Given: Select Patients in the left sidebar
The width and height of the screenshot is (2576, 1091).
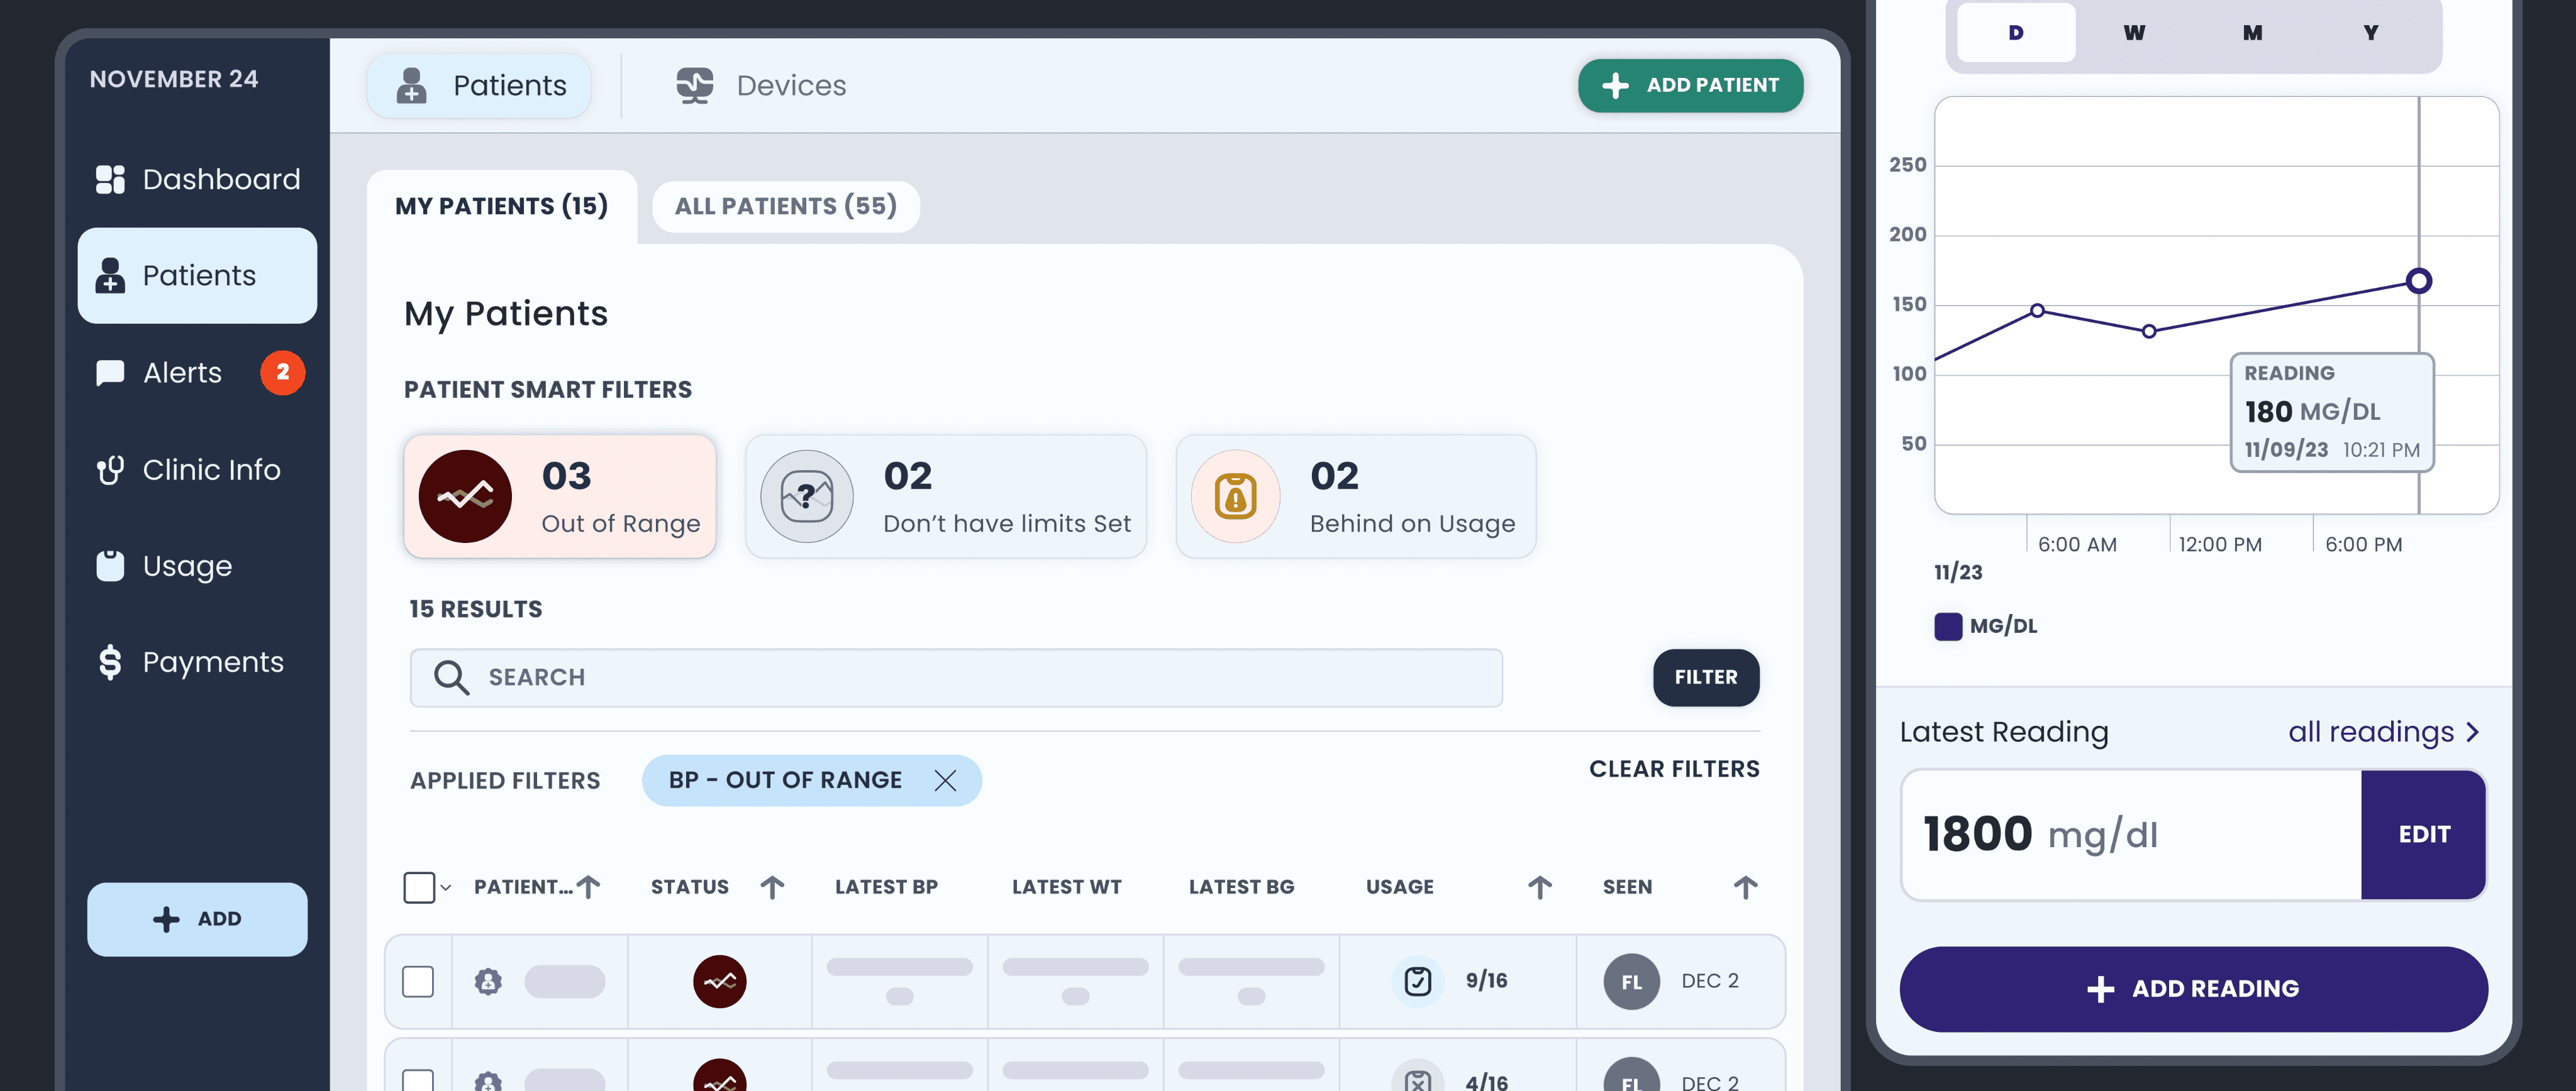Looking at the screenshot, I should [x=197, y=276].
